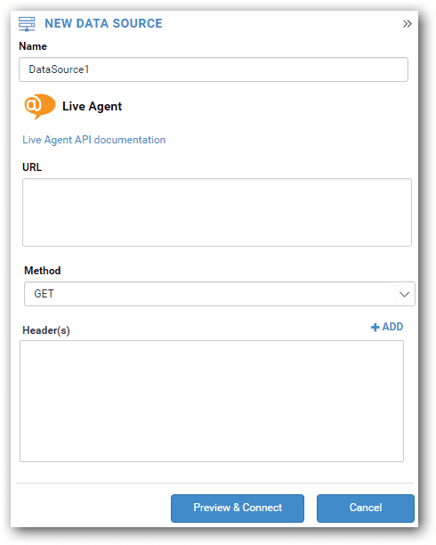Click the NEW DATA SOURCE title
This screenshot has width=436, height=545.
[x=103, y=24]
